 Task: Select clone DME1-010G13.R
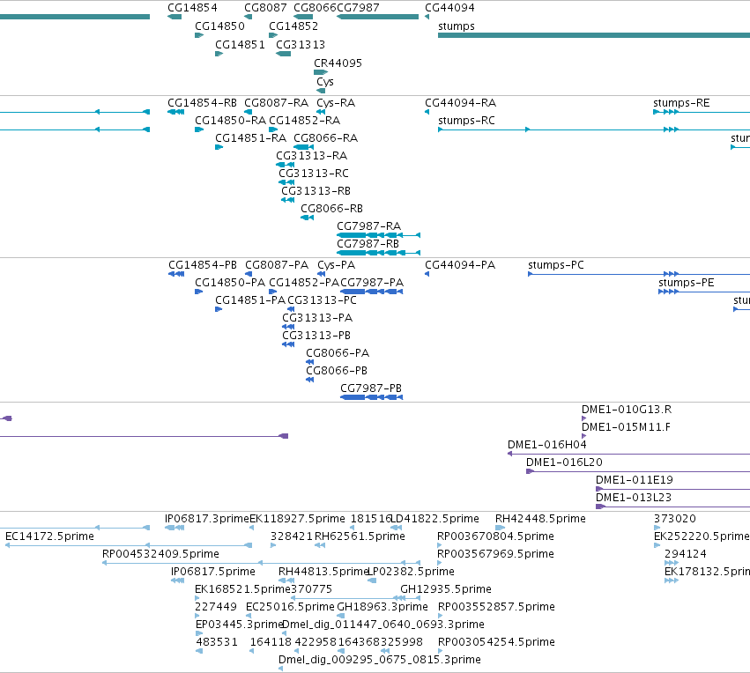[x=626, y=410]
